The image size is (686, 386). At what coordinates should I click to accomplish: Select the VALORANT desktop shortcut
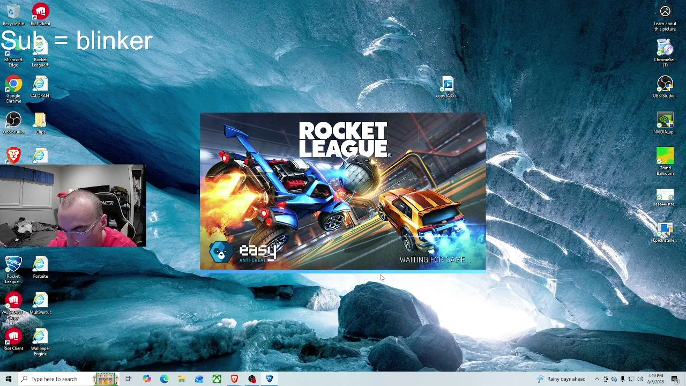41,87
